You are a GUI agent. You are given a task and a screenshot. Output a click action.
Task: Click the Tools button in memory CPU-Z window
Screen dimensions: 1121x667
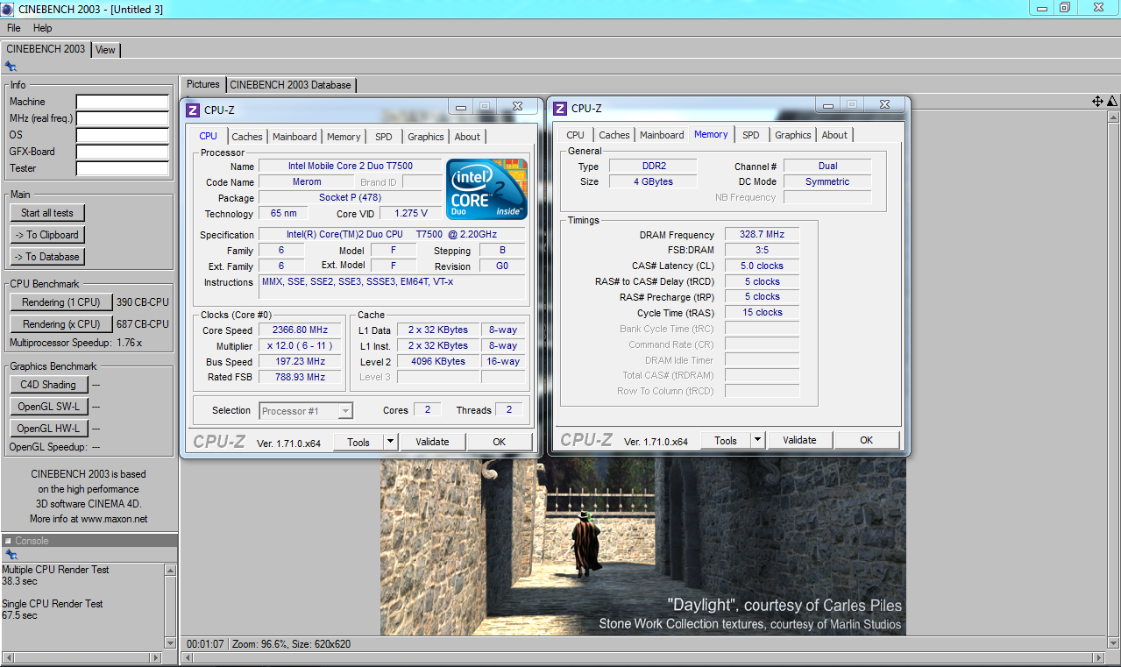(x=726, y=440)
